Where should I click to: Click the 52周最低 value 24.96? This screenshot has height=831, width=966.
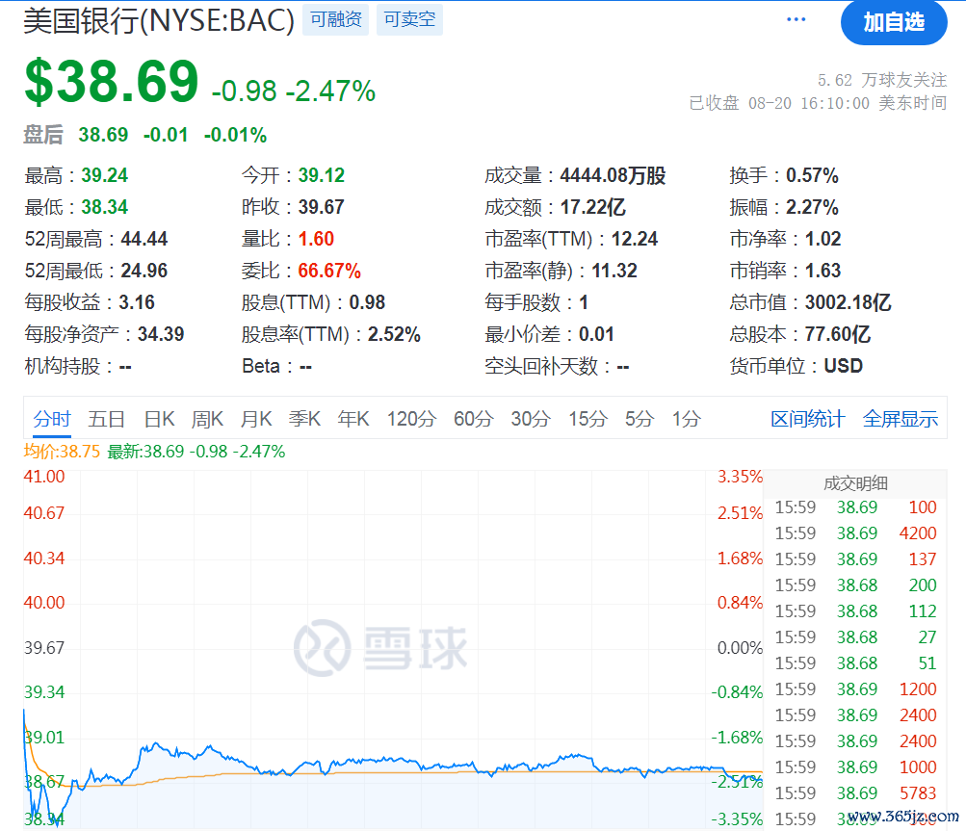(144, 271)
